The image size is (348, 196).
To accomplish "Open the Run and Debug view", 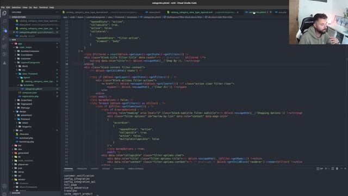I will click(x=4, y=38).
